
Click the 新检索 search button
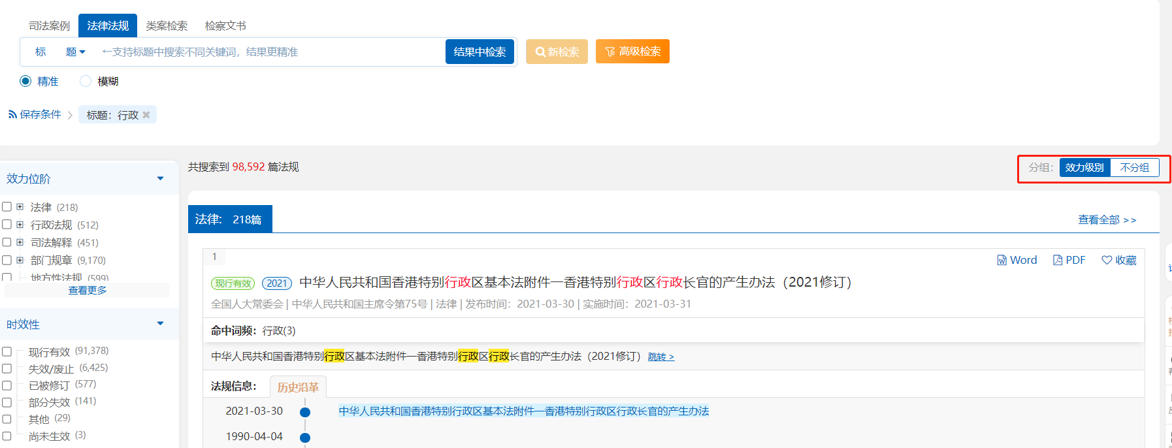557,52
